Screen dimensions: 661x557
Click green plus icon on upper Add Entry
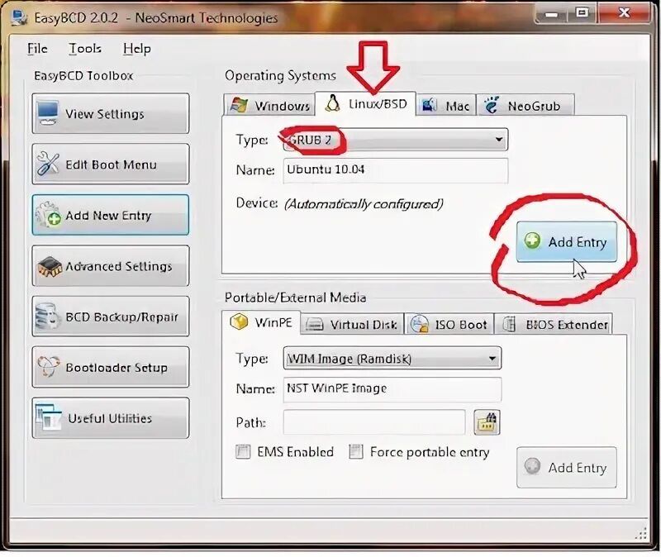click(x=532, y=240)
